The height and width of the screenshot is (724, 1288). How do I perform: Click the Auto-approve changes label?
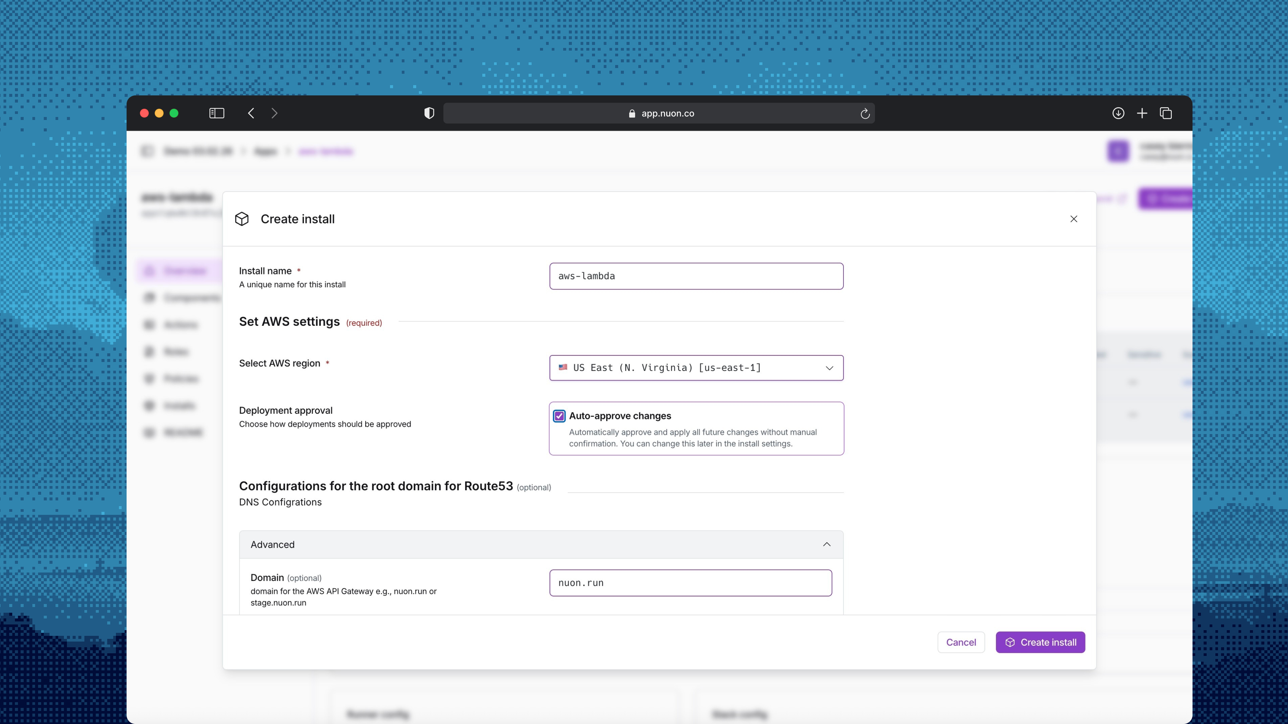pyautogui.click(x=620, y=416)
